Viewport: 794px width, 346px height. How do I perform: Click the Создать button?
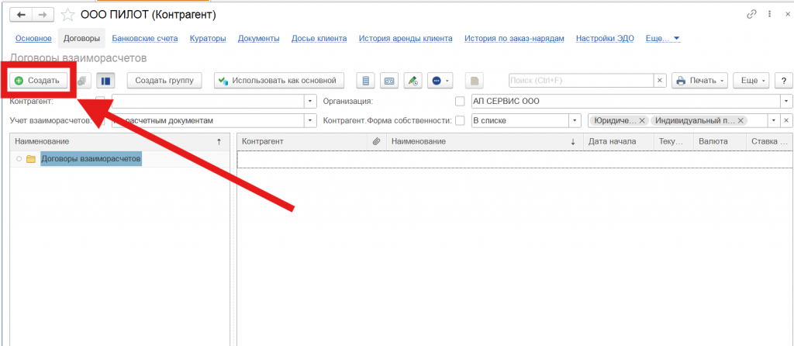[x=37, y=81]
